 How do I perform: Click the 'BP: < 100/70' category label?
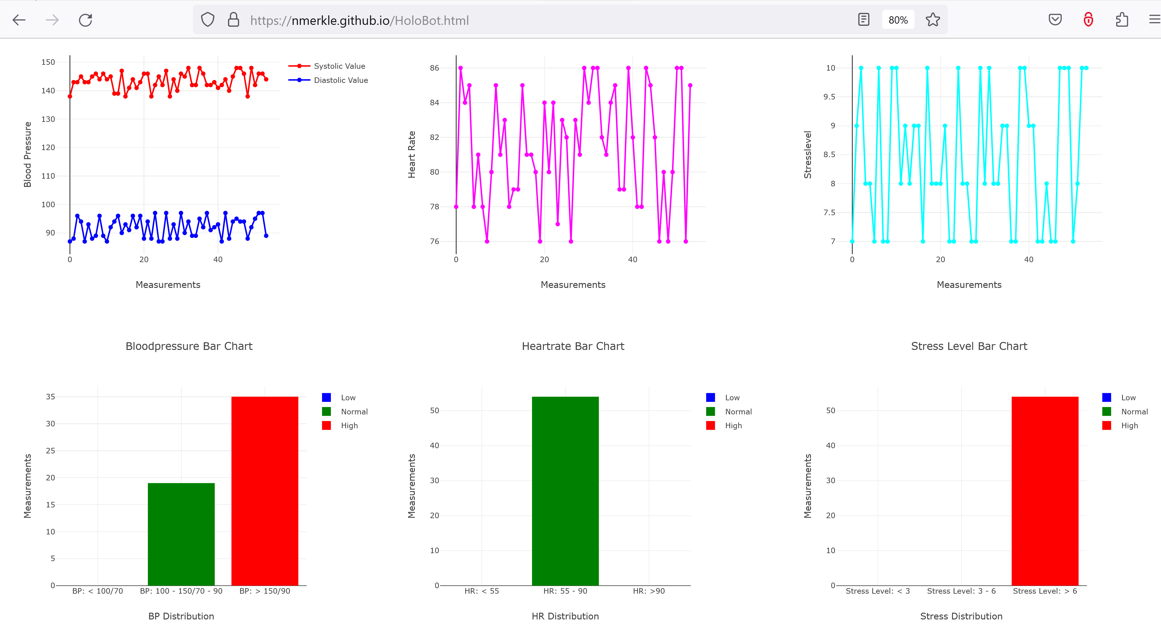[97, 591]
